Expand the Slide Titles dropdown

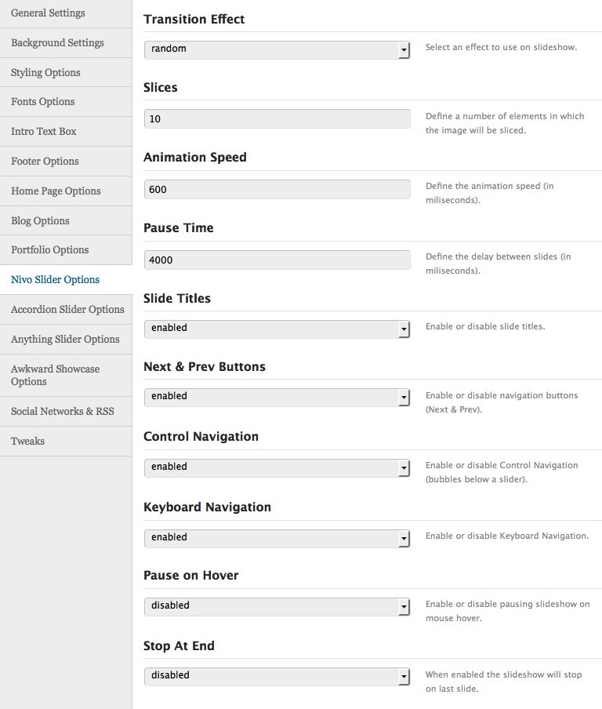click(x=277, y=329)
